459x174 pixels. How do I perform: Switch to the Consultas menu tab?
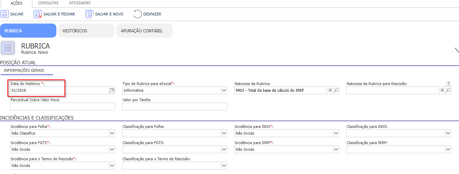48,3
